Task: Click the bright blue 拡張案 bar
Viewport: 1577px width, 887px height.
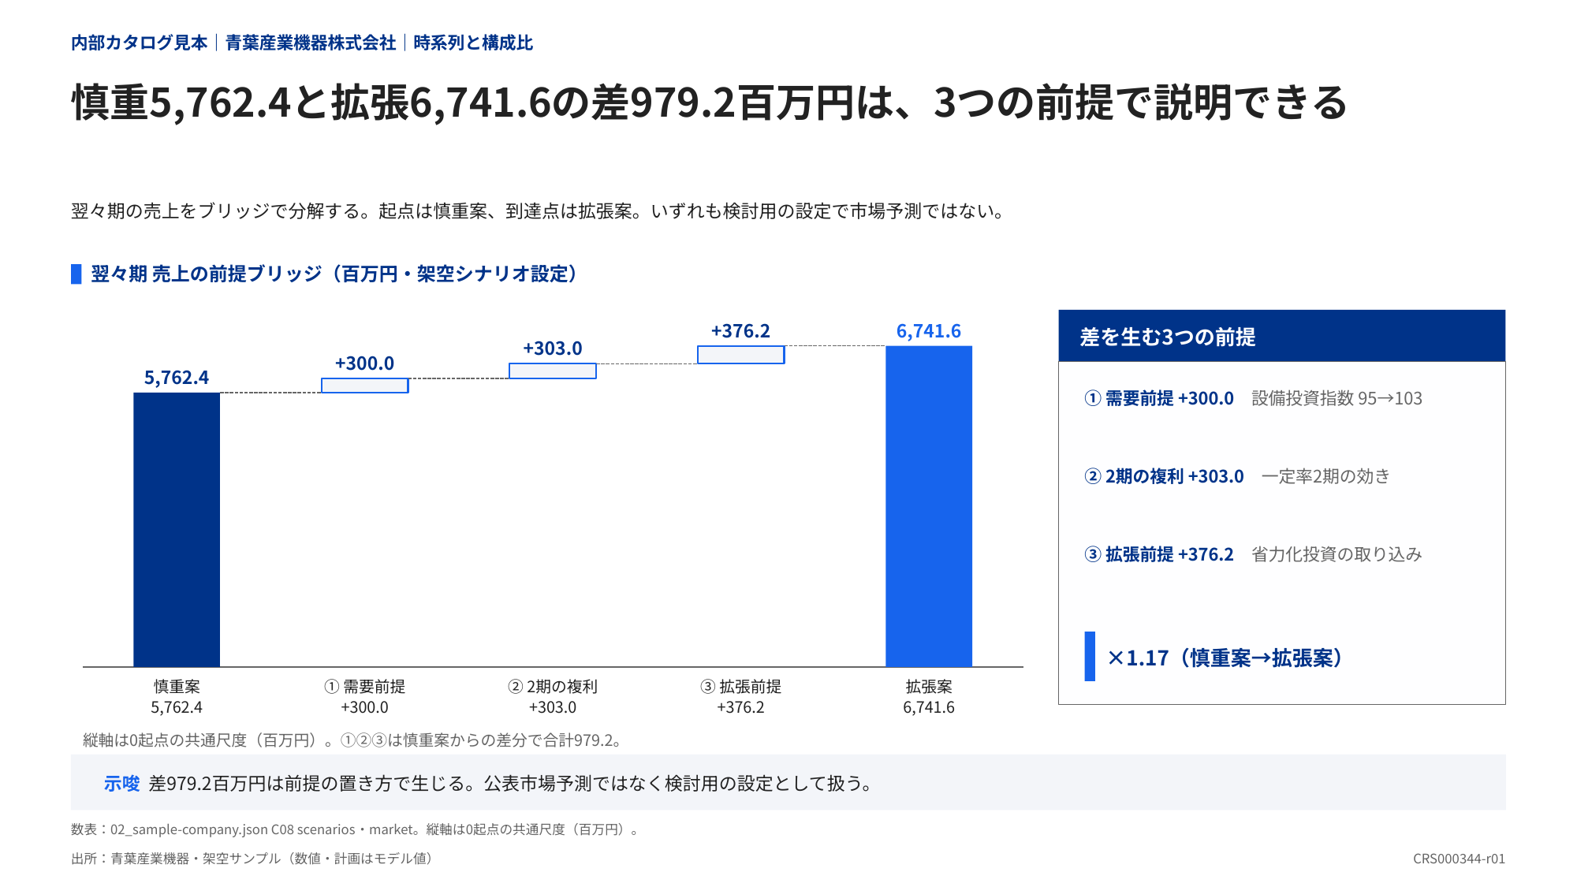Action: [x=929, y=506]
